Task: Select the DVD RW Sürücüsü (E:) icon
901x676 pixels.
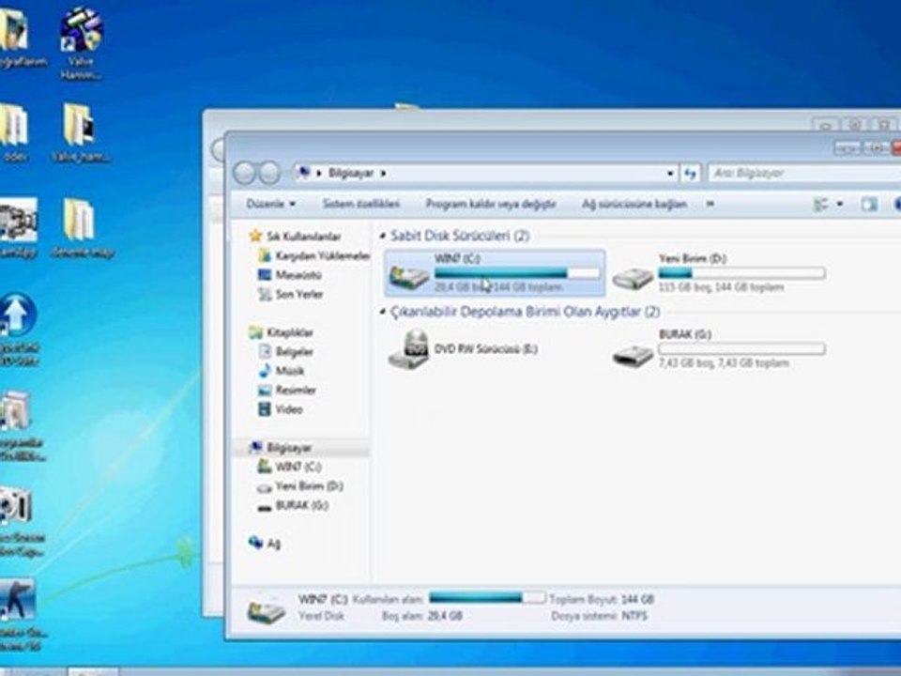Action: [408, 349]
